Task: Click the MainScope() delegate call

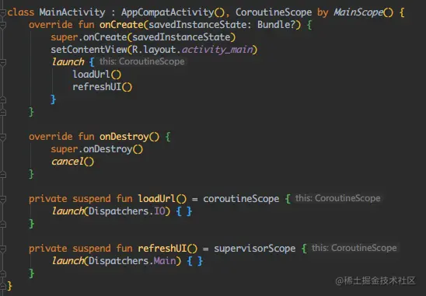Action: [364, 12]
